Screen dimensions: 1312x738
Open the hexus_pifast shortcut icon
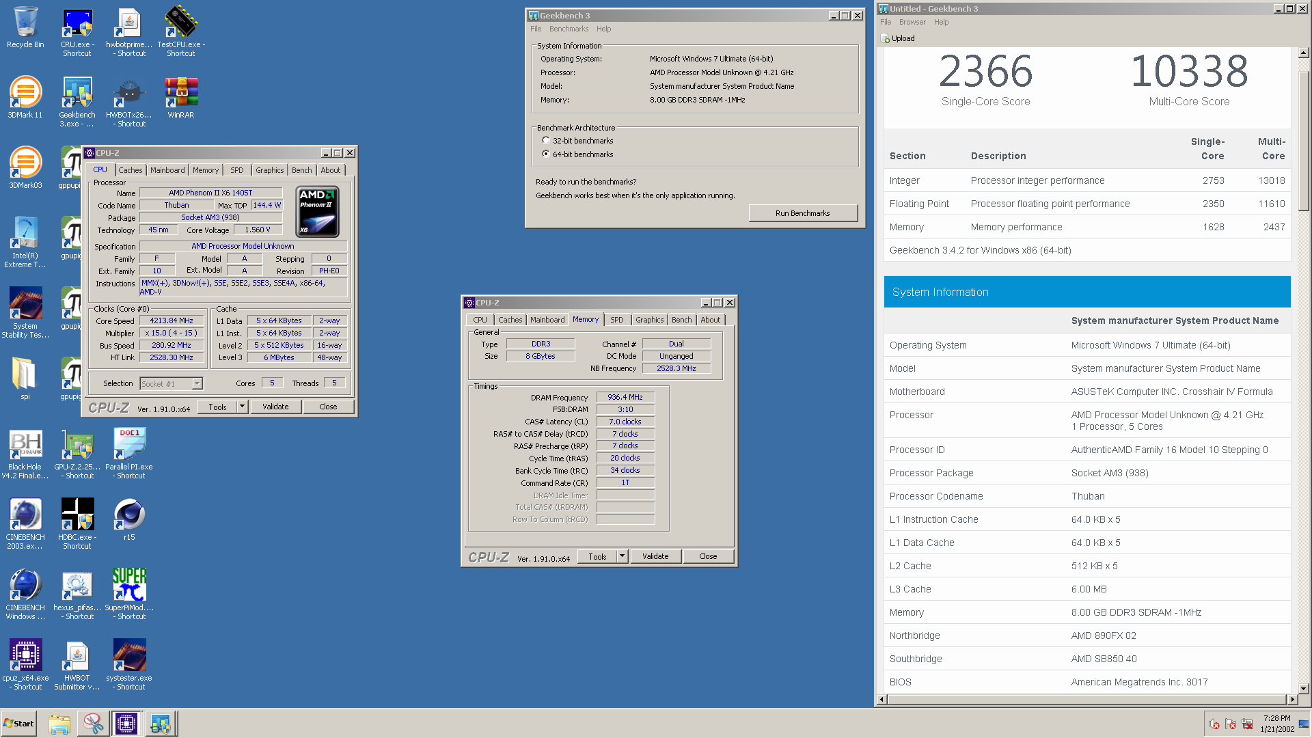pos(77,595)
